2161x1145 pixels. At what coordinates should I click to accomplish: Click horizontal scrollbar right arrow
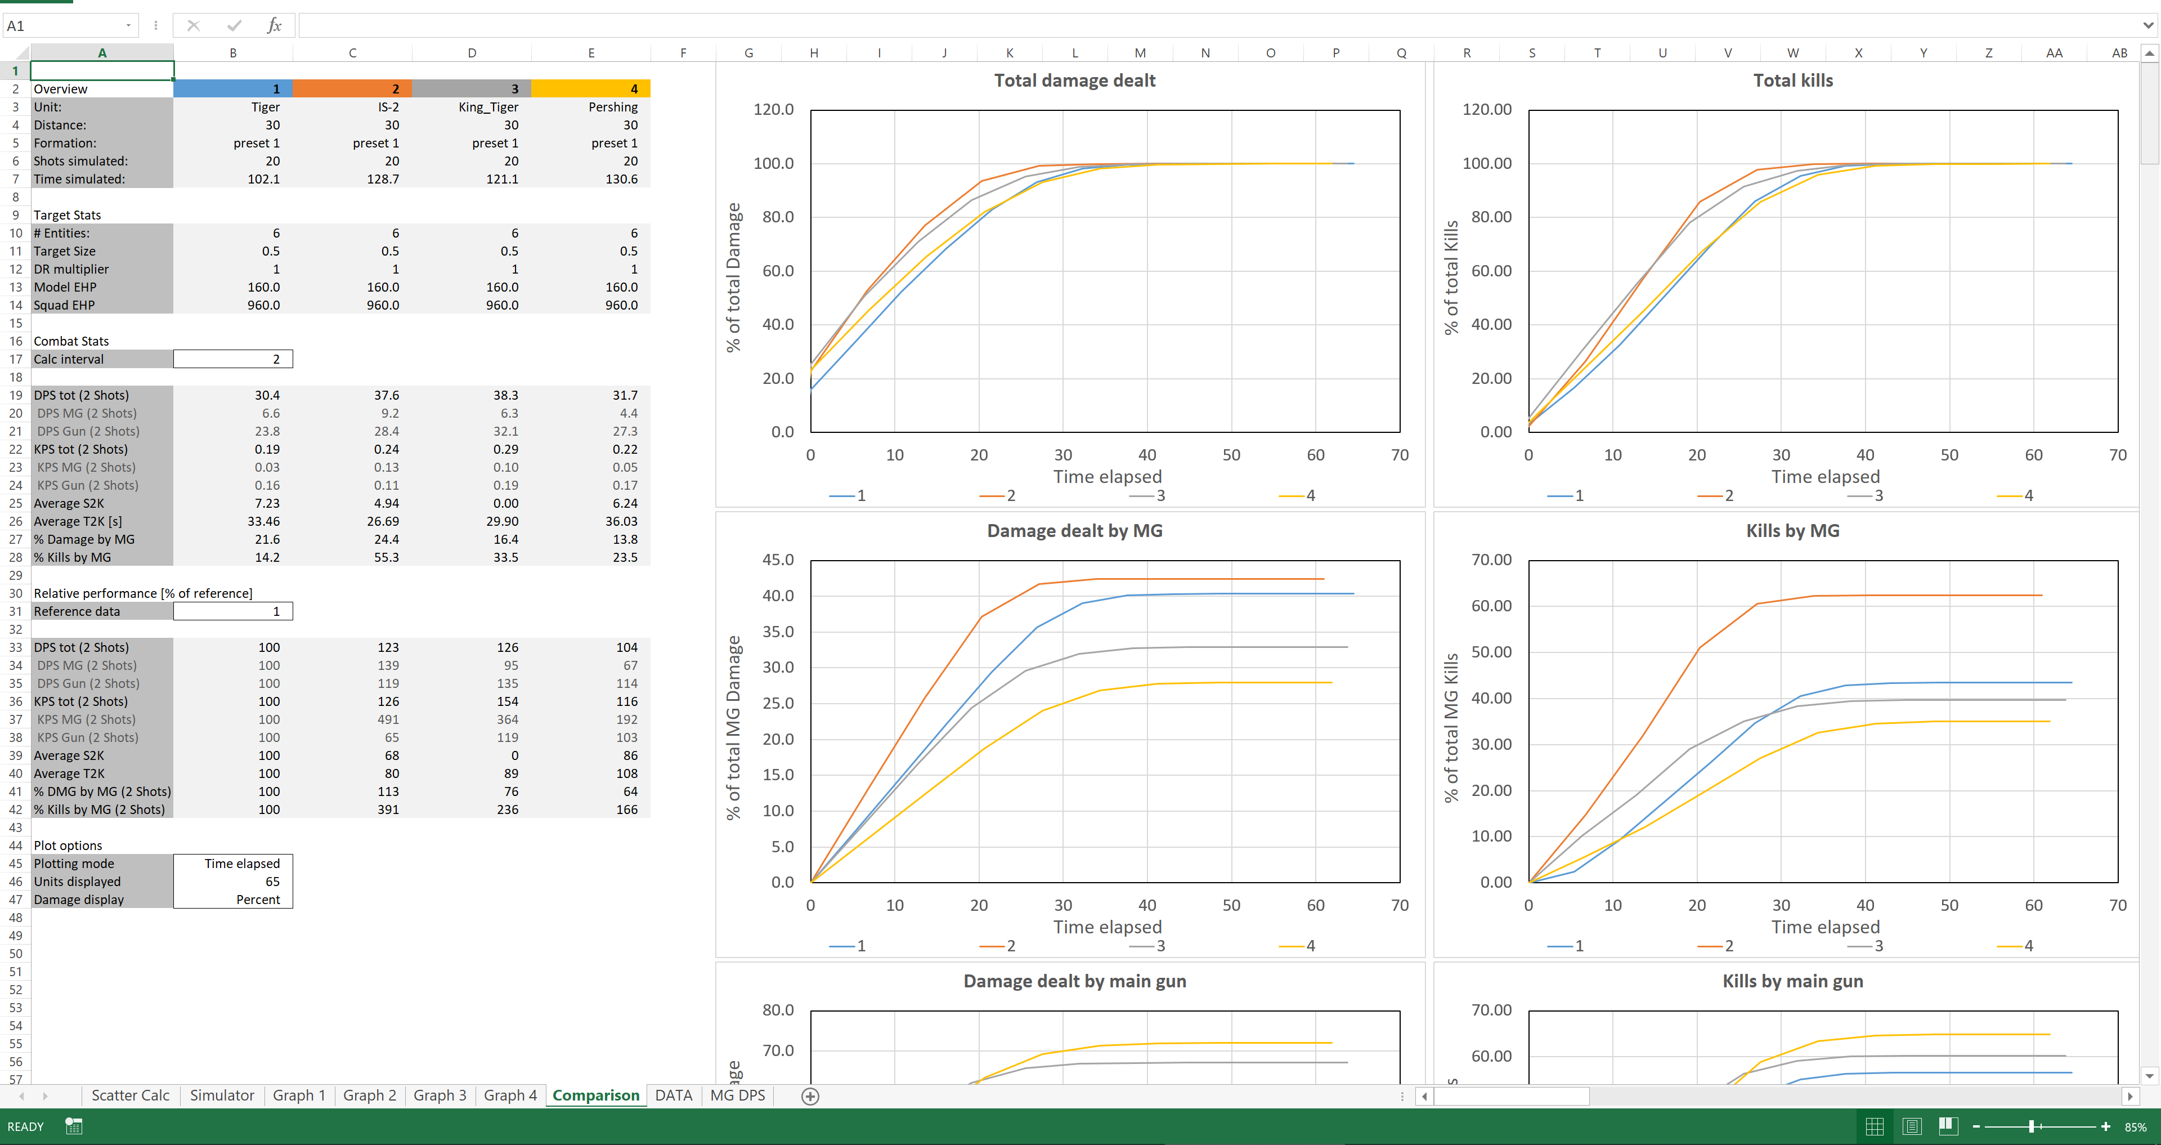pyautogui.click(x=2130, y=1095)
